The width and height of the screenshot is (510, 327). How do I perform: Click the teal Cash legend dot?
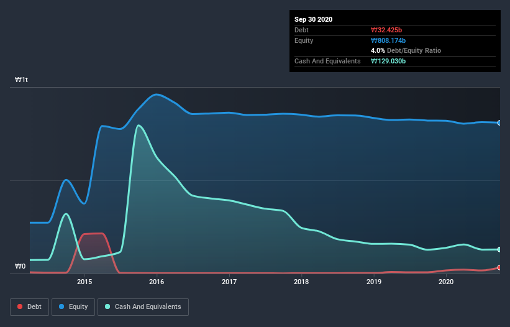(107, 306)
